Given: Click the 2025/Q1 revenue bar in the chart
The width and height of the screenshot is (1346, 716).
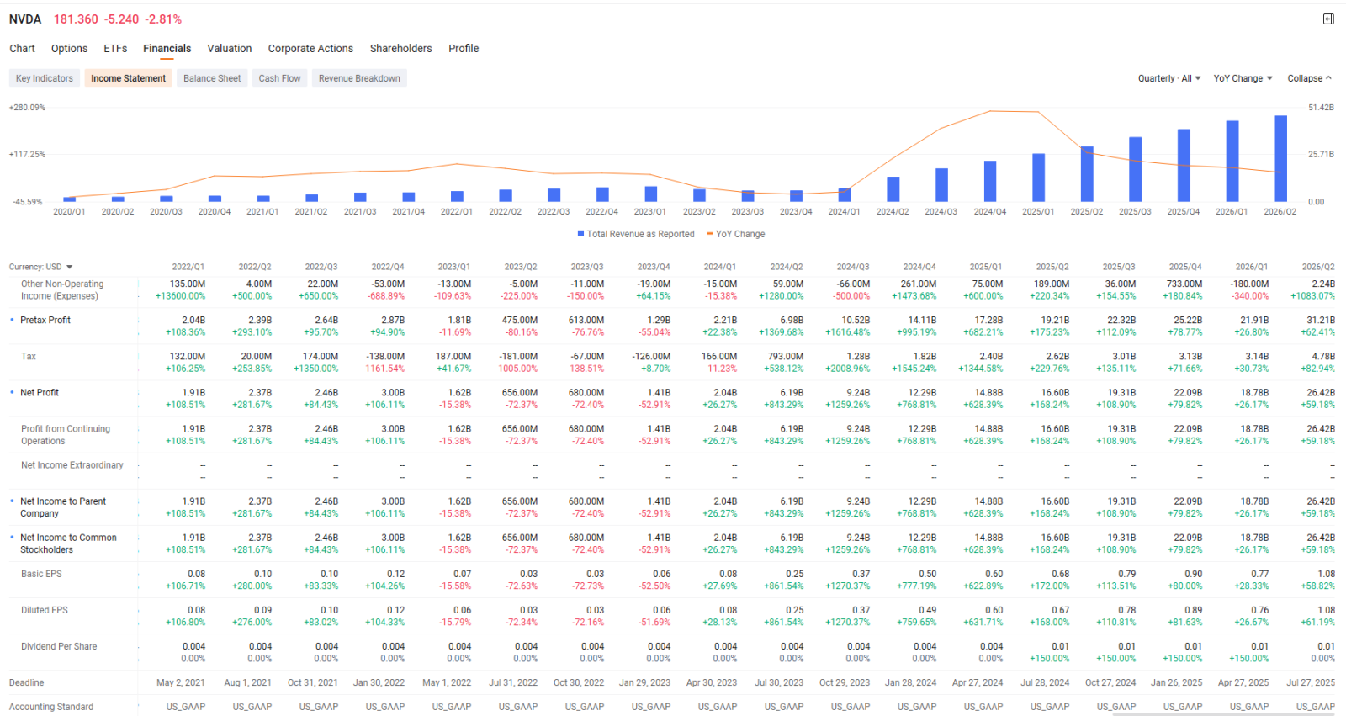Looking at the screenshot, I should pos(1038,178).
